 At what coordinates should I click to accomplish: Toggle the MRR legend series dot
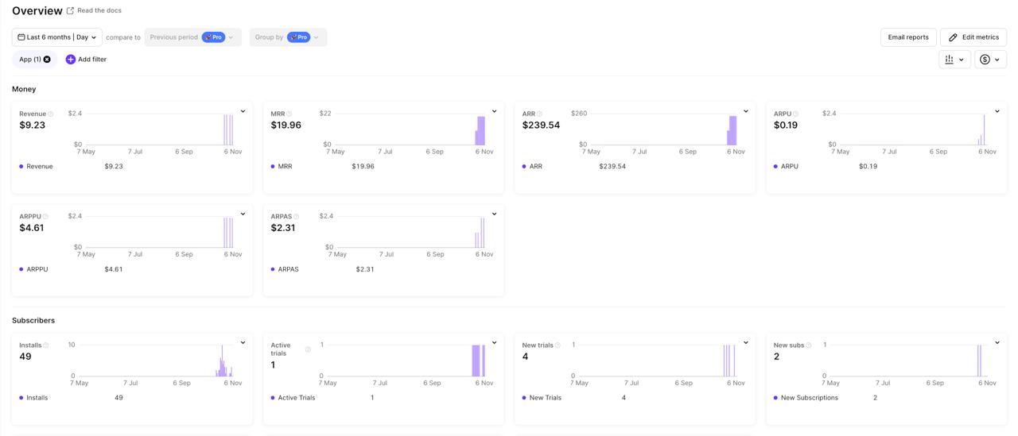(x=273, y=167)
